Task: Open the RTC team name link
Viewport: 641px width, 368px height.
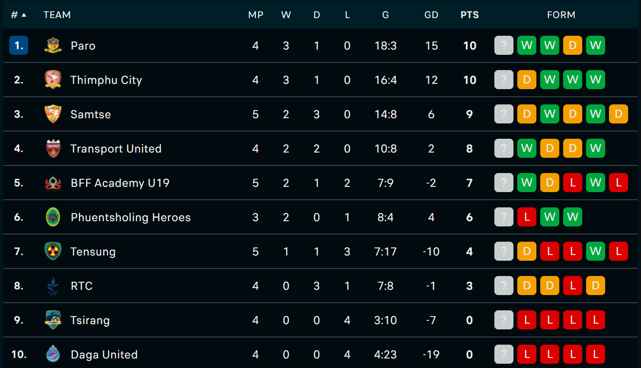Action: [82, 286]
